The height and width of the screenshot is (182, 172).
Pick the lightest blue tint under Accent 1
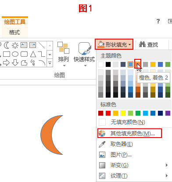point(130,73)
